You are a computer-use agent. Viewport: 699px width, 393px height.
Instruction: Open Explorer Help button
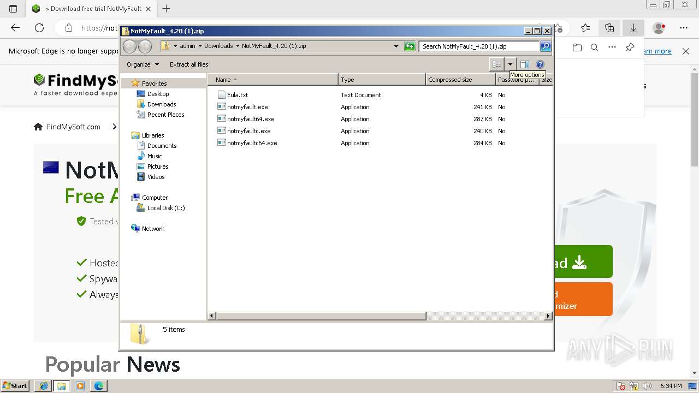tap(540, 64)
